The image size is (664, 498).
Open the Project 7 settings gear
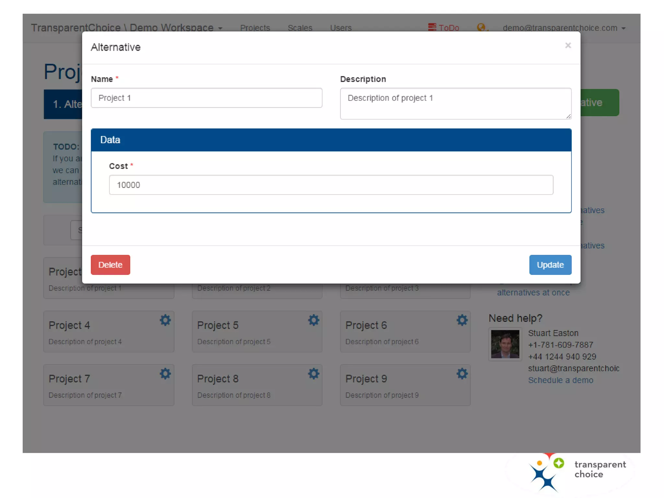click(x=165, y=374)
